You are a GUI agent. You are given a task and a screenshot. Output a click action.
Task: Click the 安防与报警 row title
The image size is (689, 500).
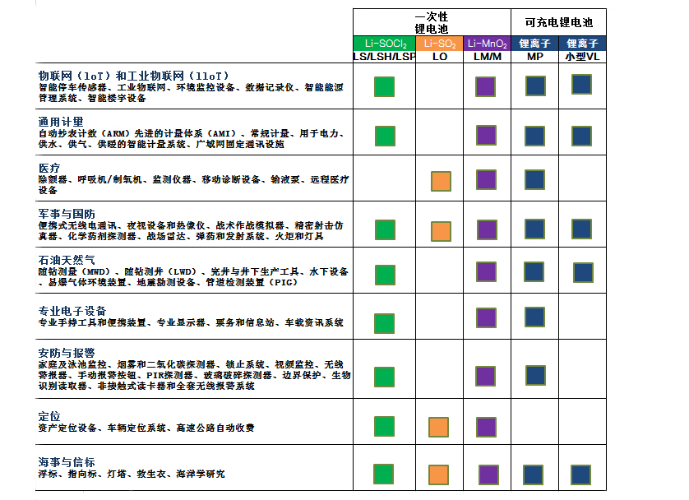[67, 353]
